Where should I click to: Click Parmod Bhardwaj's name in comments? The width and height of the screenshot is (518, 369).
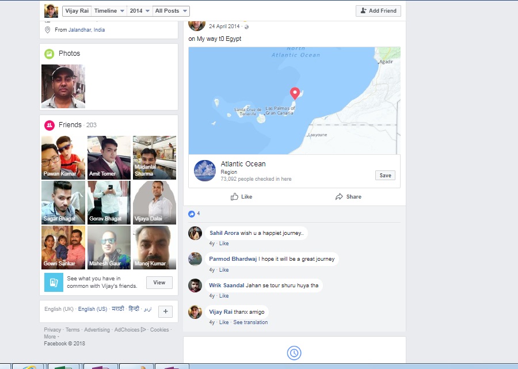click(233, 258)
